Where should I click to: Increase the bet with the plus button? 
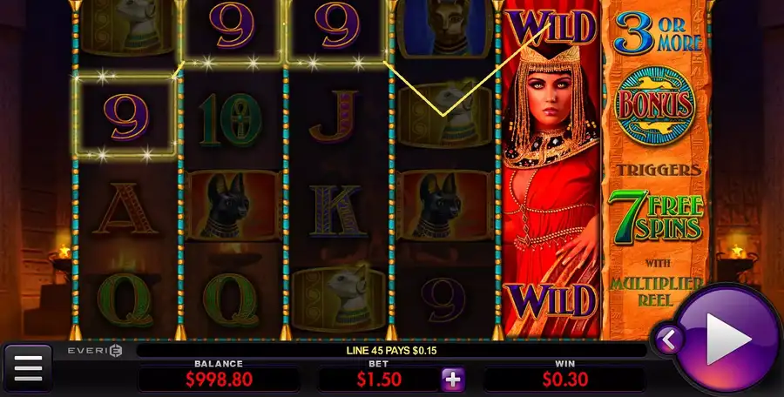click(x=453, y=380)
